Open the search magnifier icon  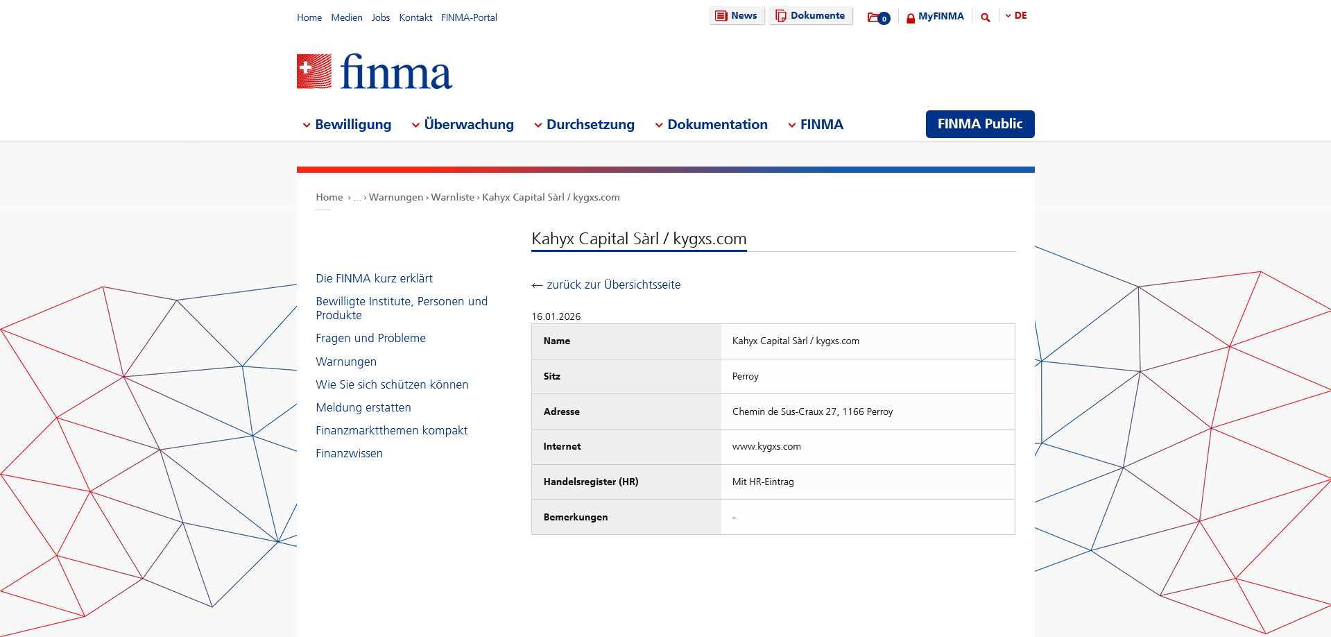pos(985,17)
